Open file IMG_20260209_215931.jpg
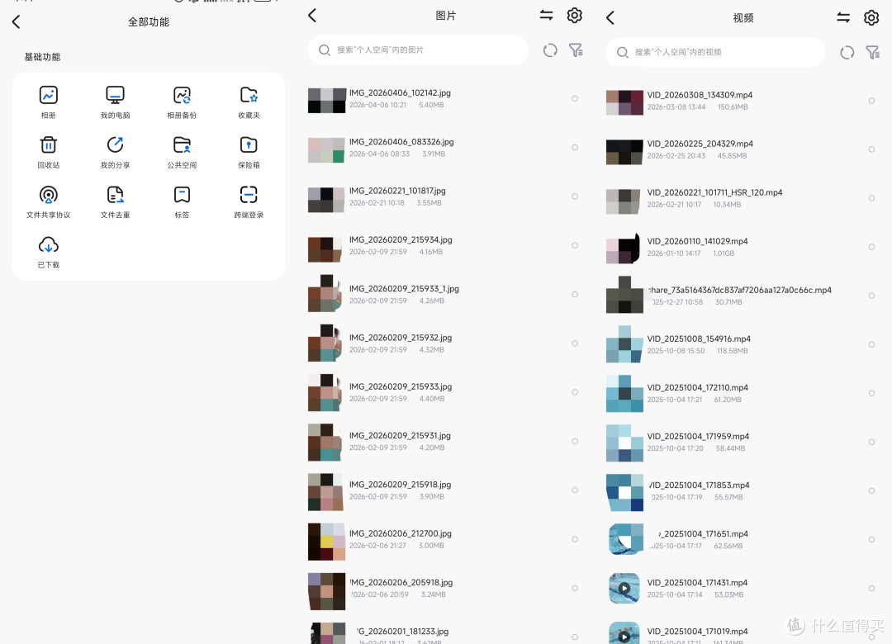 [400, 435]
